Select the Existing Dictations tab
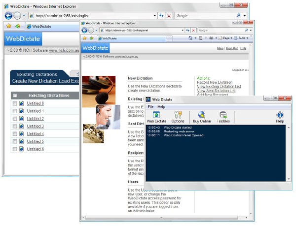 37,74
